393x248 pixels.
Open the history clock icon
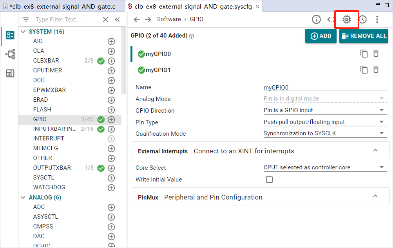(x=362, y=20)
